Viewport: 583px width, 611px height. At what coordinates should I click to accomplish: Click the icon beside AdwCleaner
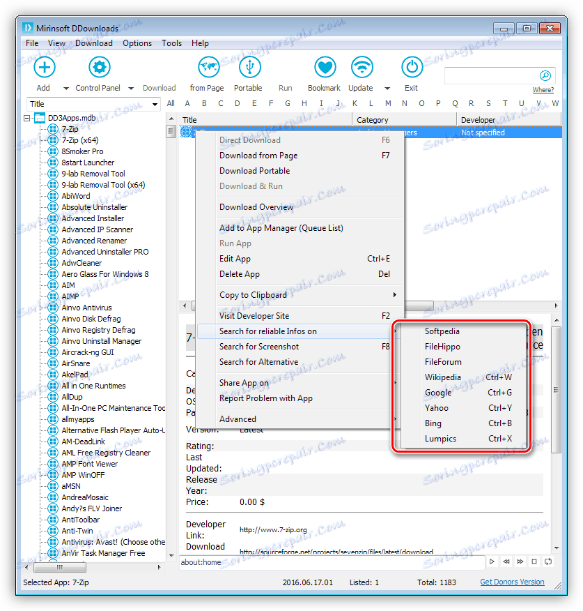pyautogui.click(x=52, y=263)
